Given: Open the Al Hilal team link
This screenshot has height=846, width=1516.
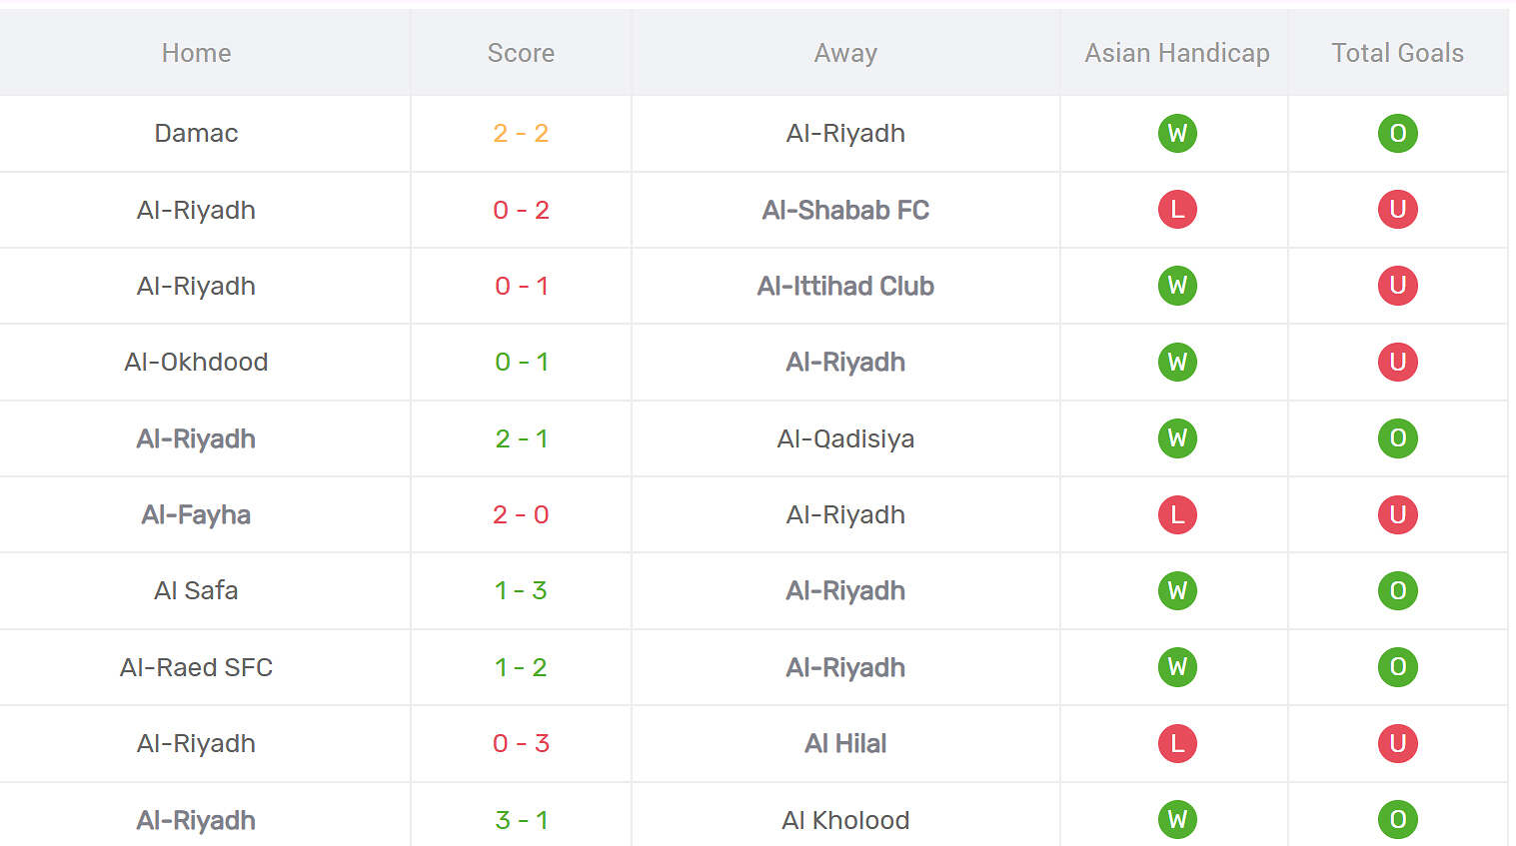Looking at the screenshot, I should (845, 743).
